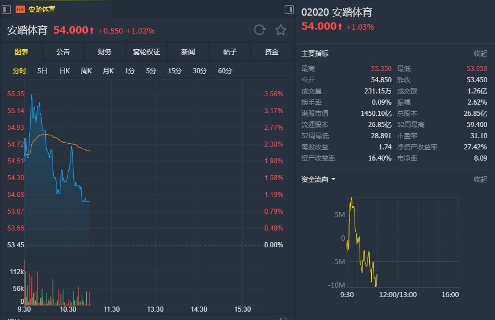Collapse the 资金流向 chart section
The image size is (495, 320).
point(480,180)
